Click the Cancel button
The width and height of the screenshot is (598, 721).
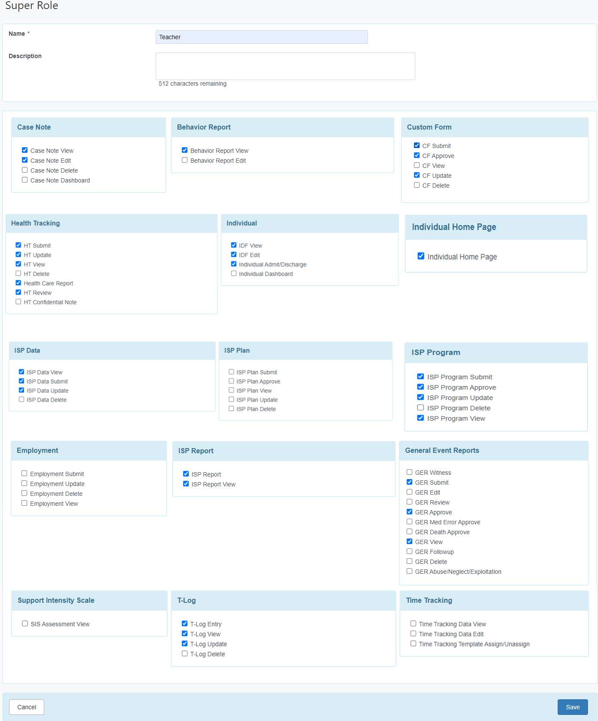[x=27, y=707]
